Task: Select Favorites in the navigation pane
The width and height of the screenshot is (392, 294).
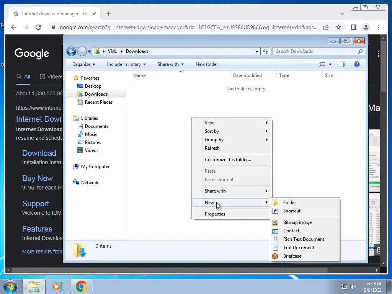Action: 86,78
